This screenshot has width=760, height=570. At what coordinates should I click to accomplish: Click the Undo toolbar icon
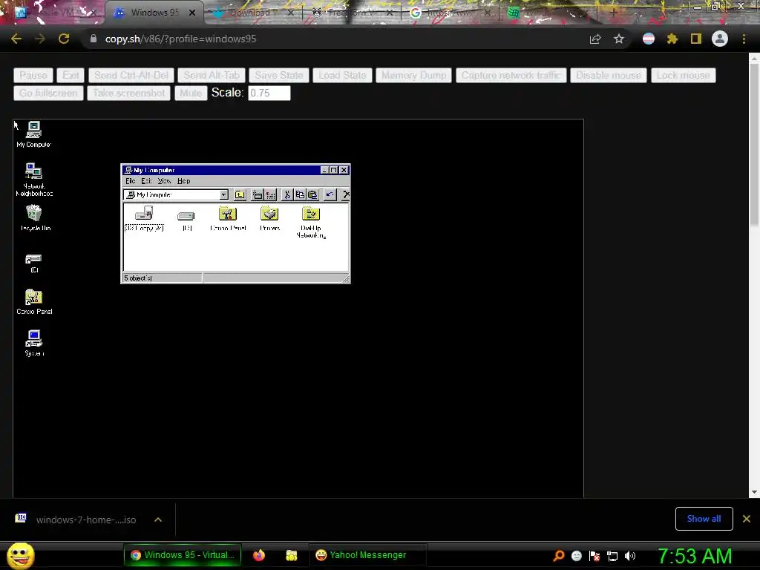[x=330, y=195]
